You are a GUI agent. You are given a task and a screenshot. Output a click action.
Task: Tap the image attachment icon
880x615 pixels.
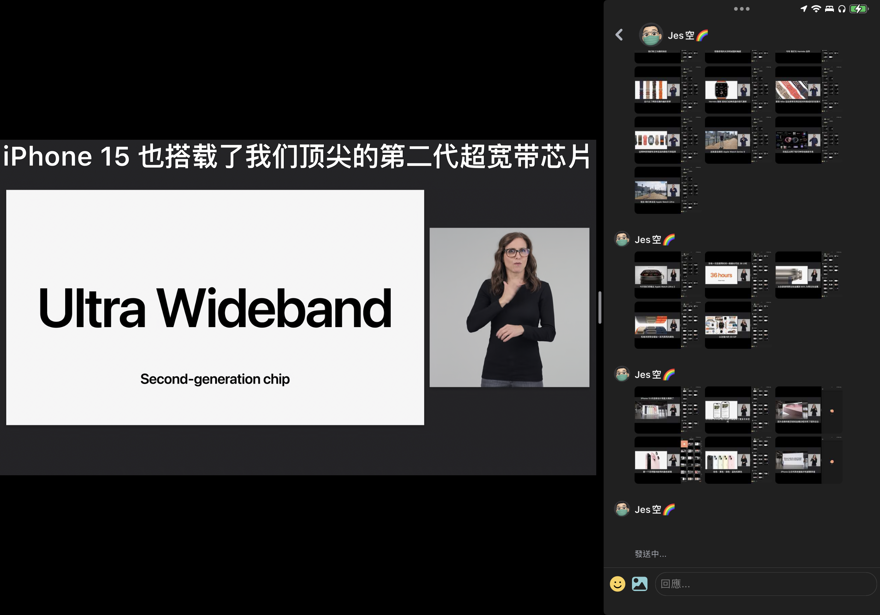point(639,584)
